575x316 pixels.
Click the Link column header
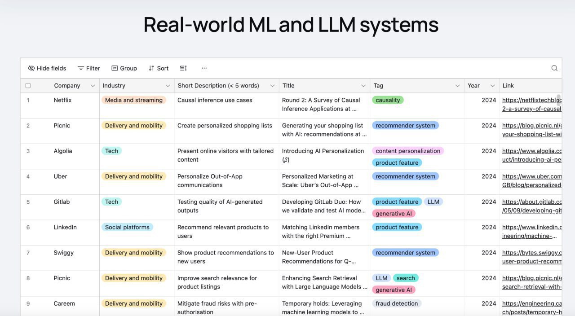531,86
